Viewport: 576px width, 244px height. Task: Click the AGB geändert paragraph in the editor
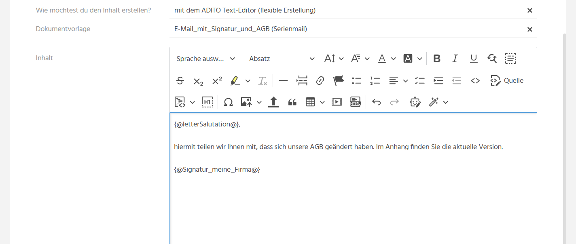[x=339, y=147]
